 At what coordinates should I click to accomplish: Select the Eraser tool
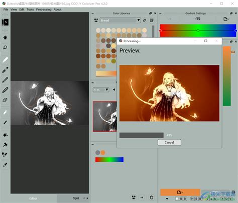(5, 100)
